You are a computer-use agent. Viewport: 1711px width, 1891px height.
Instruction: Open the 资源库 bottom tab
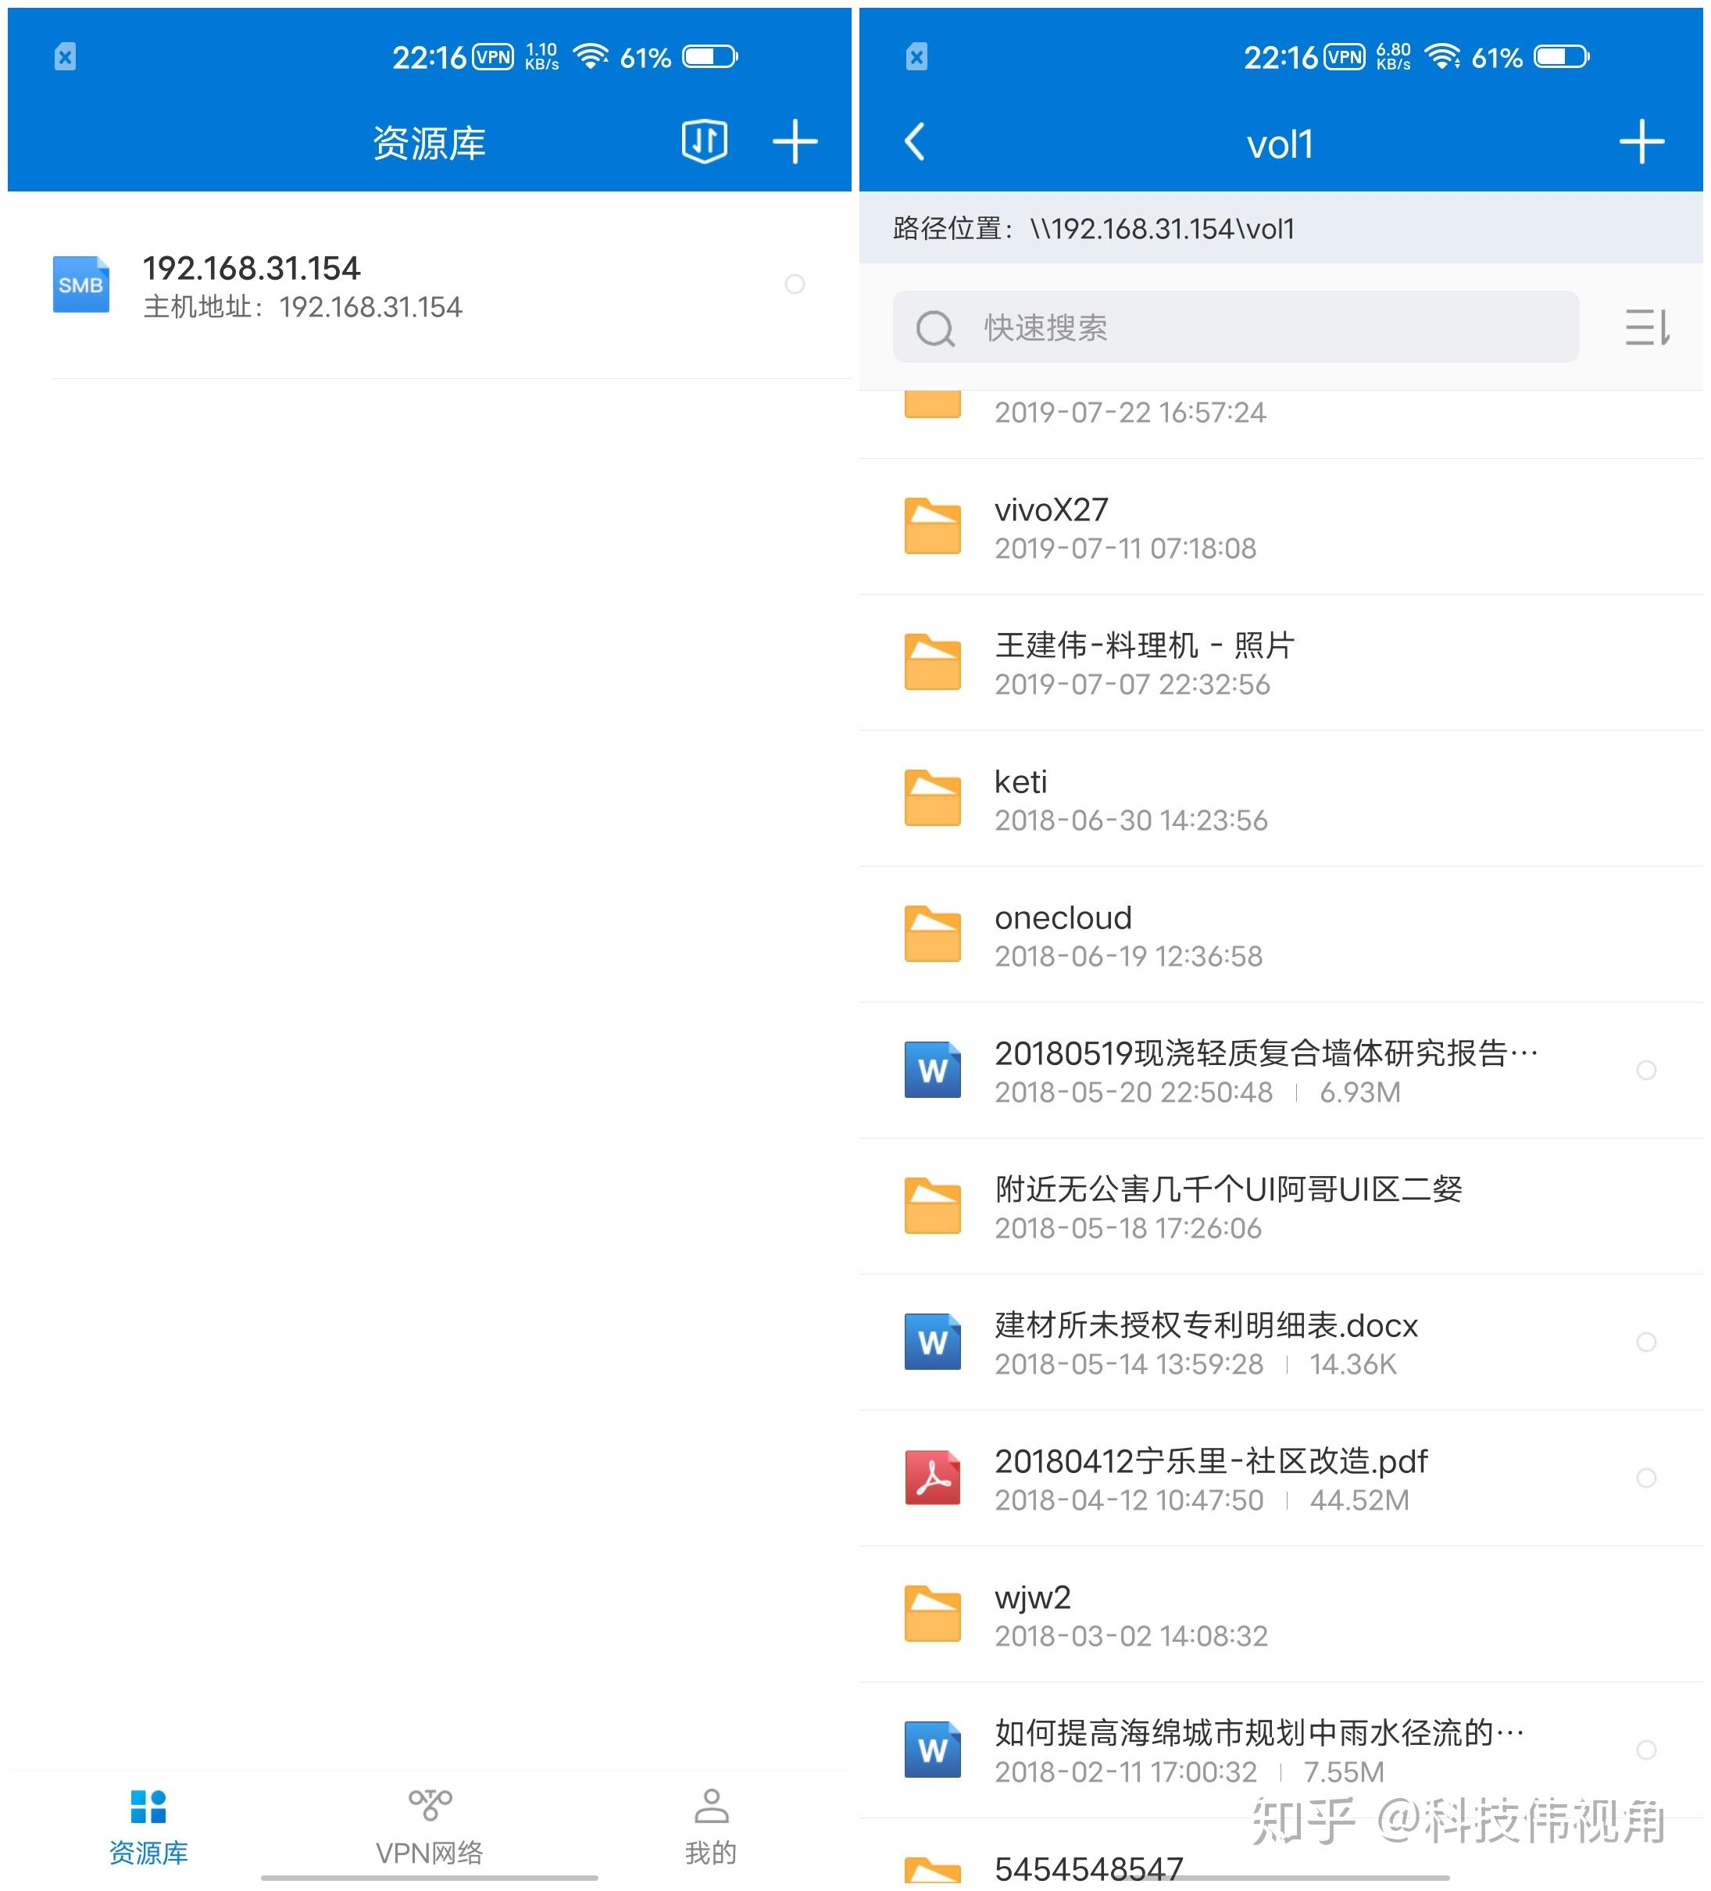point(148,1826)
